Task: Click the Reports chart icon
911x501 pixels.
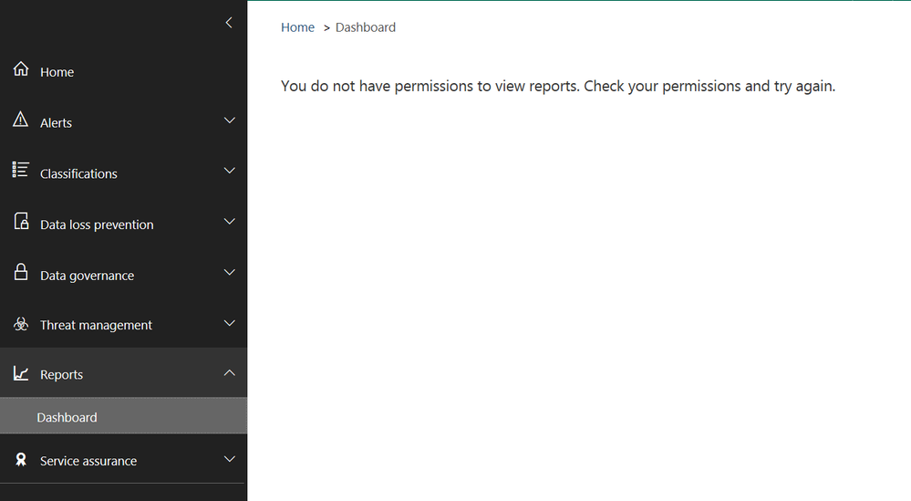Action: (x=21, y=373)
